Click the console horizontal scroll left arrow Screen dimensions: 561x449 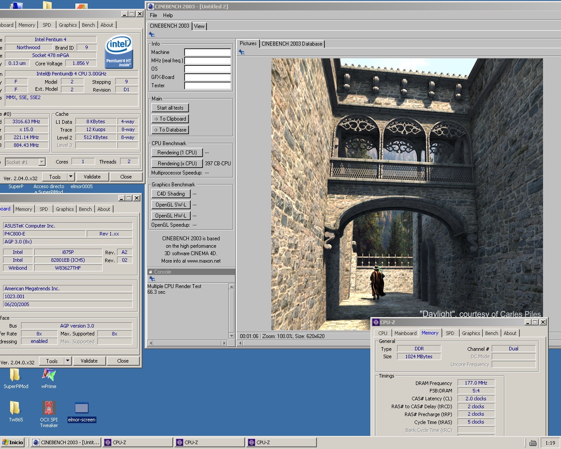pyautogui.click(x=151, y=343)
